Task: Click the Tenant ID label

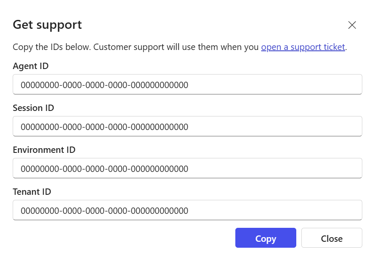Action: (32, 192)
